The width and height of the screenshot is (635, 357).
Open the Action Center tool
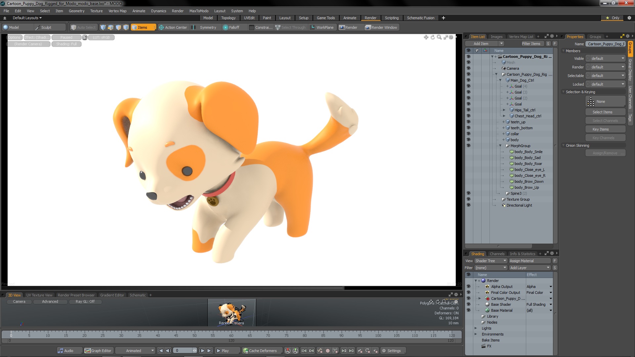coord(173,27)
